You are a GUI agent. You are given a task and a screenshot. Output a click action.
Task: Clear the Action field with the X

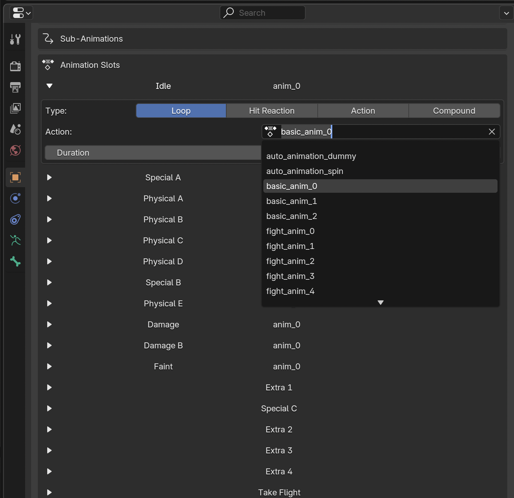click(492, 132)
